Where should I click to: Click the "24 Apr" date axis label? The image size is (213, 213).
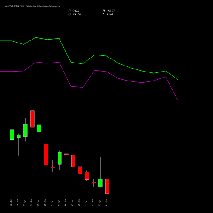pyautogui.click(x=106, y=203)
